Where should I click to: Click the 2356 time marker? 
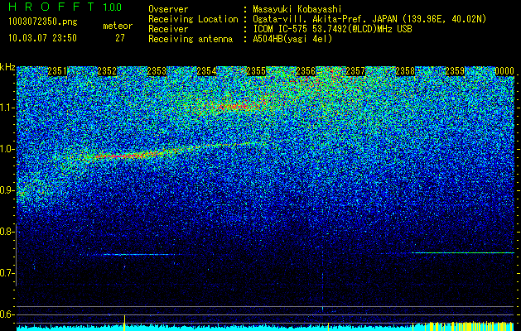tap(306, 71)
